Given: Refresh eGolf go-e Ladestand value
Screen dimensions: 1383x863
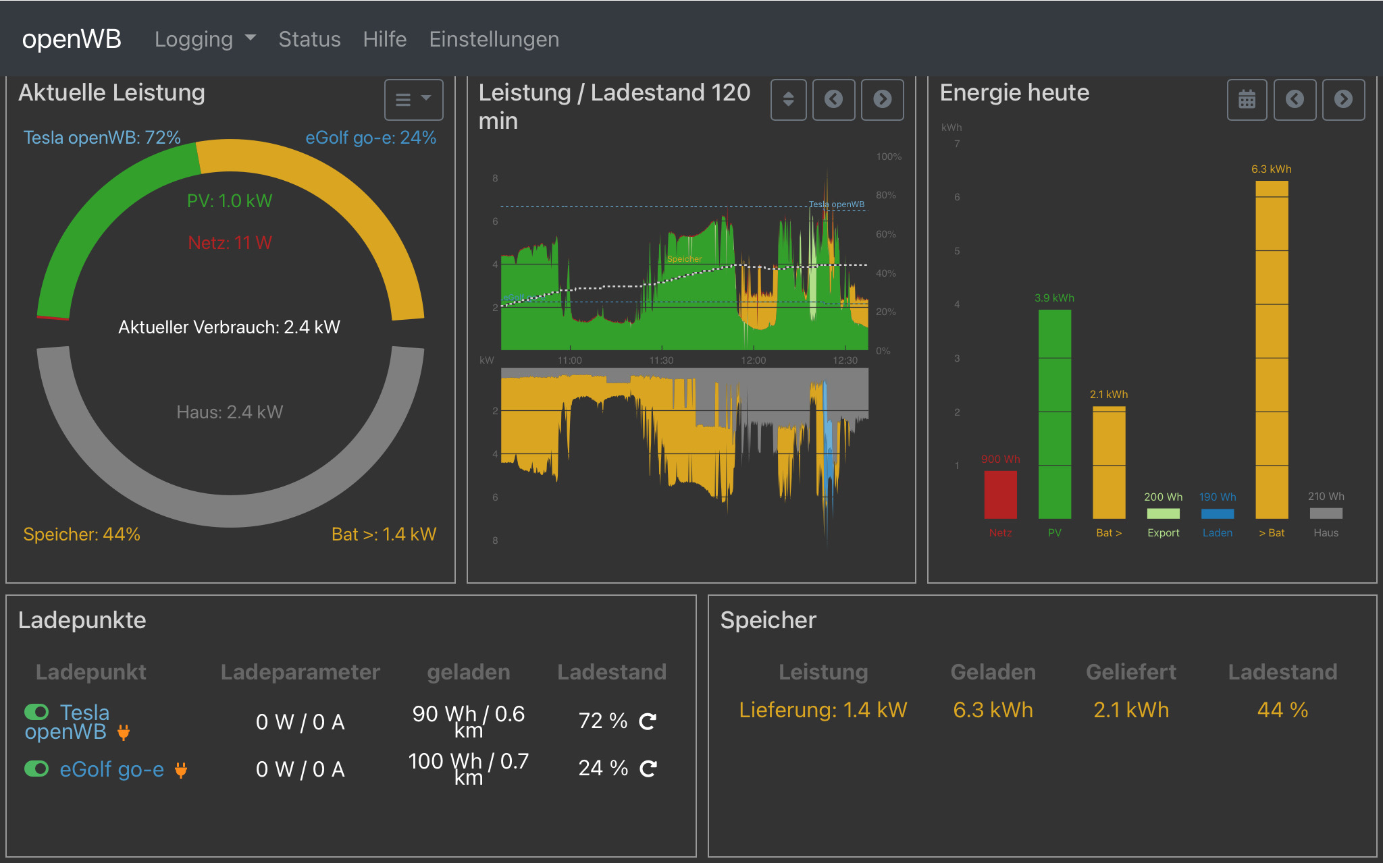Looking at the screenshot, I should point(648,769).
